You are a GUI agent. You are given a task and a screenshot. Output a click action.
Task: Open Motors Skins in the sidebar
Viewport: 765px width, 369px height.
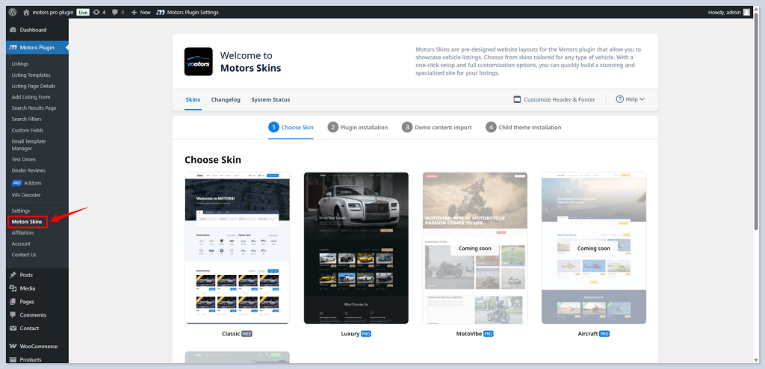click(27, 222)
